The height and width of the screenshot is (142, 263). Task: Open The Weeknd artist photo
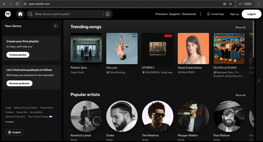click(158, 116)
